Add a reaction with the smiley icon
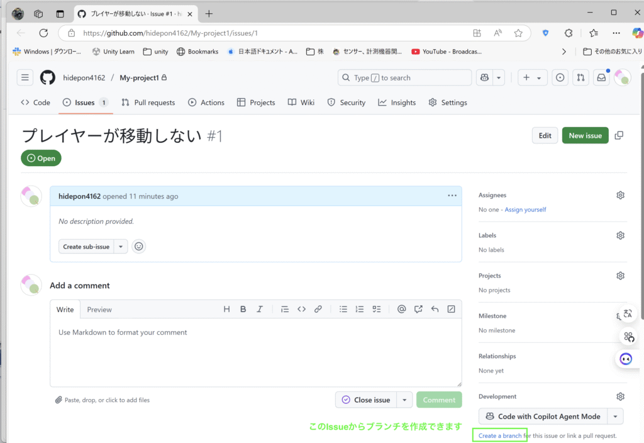Image resolution: width=644 pixels, height=443 pixels. pyautogui.click(x=139, y=247)
